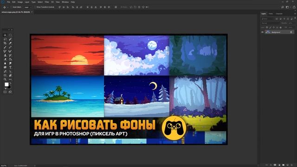297x167 pixels.
Task: Hide the Background layer with eye icon
Action: click(x=262, y=32)
